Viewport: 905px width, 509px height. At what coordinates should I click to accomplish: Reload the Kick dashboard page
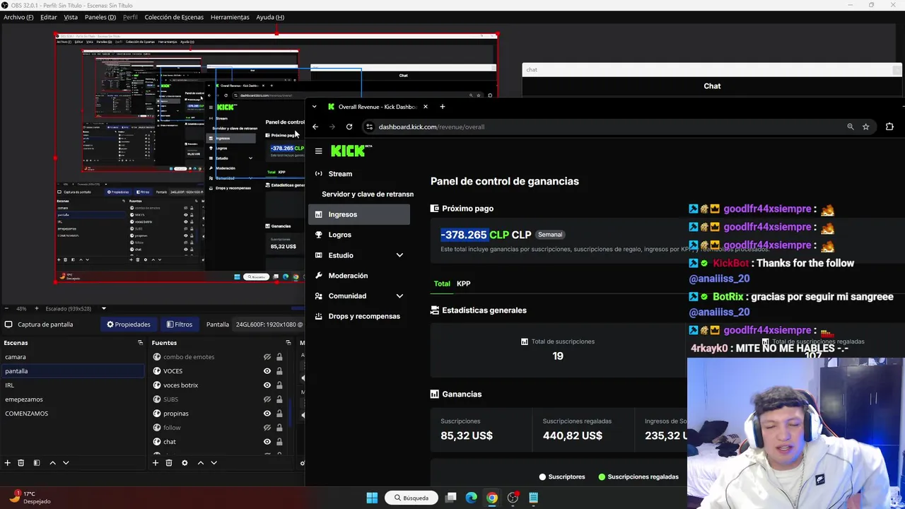pyautogui.click(x=349, y=127)
